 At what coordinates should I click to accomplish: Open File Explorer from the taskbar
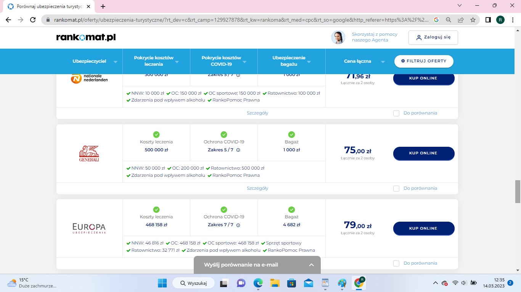tap(275, 283)
